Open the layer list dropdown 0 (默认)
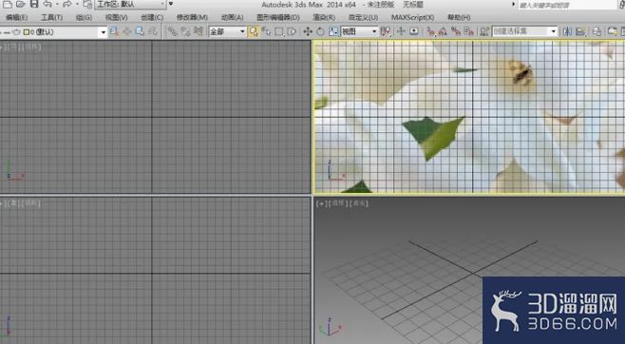The height and width of the screenshot is (344, 625). [x=54, y=32]
